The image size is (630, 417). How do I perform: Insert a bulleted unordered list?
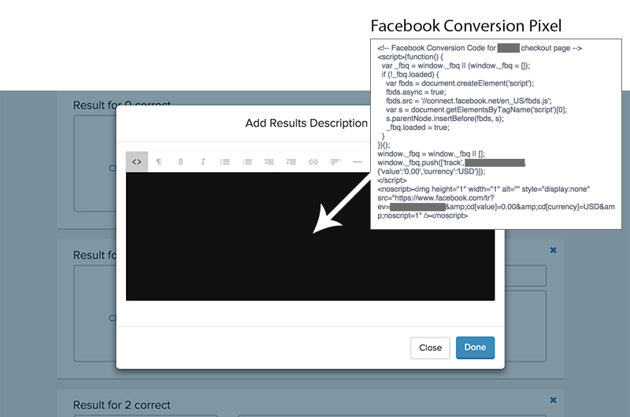coord(225,162)
